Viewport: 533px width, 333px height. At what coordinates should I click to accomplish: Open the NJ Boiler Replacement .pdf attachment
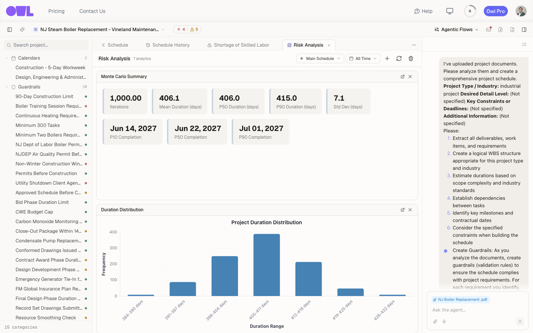(460, 300)
